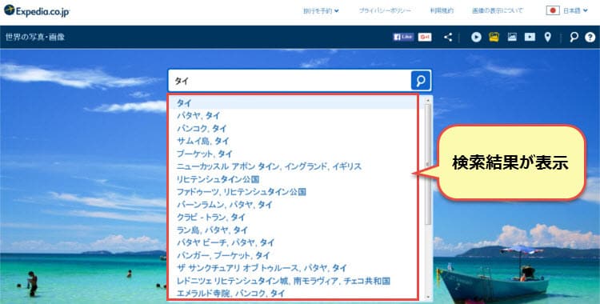Click the Facebook Like button
600x304 pixels.
(x=404, y=37)
